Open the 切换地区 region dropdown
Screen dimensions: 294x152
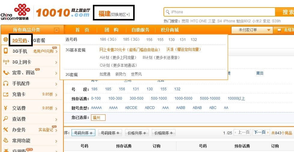click(120, 14)
